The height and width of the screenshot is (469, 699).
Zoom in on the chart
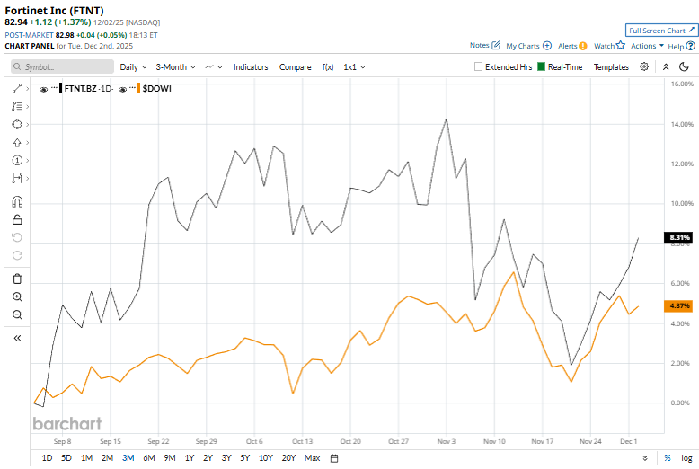(x=17, y=296)
